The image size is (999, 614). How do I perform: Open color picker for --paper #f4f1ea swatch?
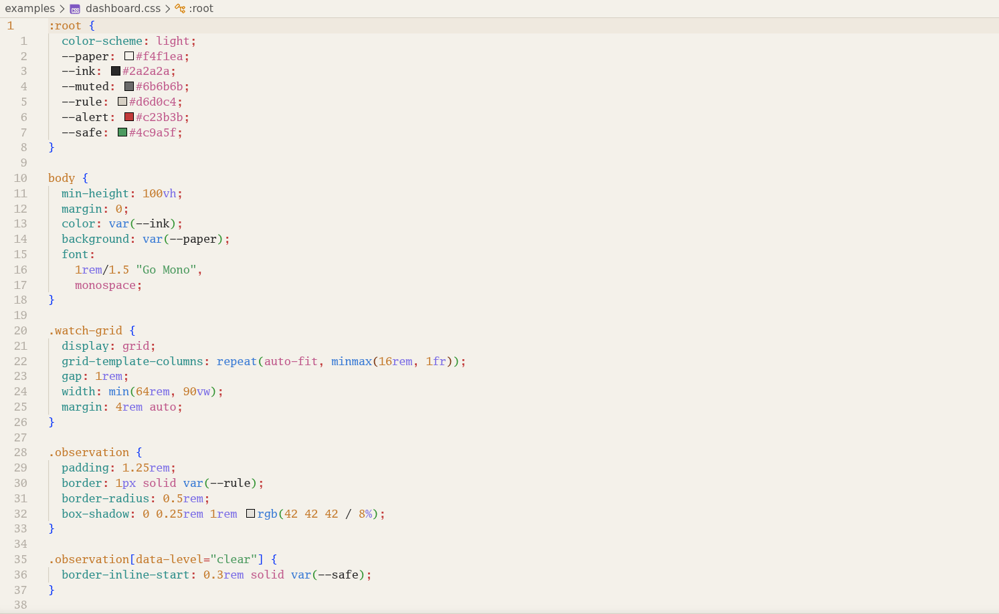pos(129,56)
